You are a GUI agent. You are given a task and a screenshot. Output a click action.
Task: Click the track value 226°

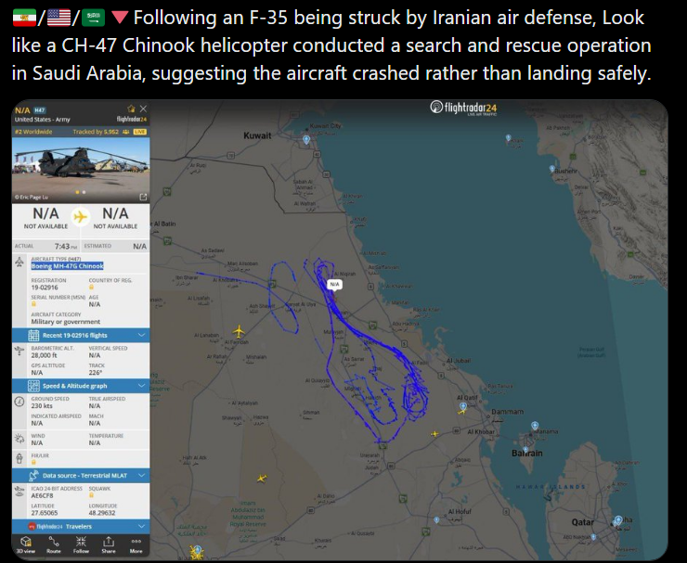click(x=95, y=373)
